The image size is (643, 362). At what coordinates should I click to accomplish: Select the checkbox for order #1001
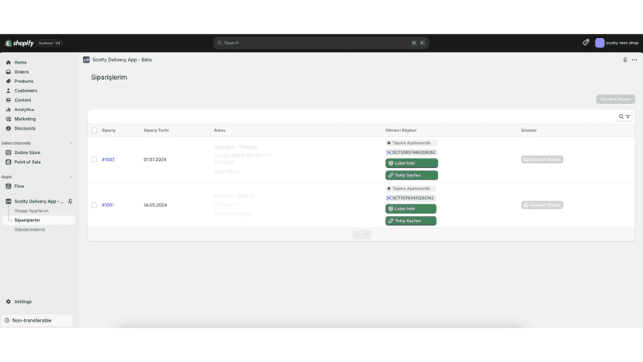click(94, 205)
